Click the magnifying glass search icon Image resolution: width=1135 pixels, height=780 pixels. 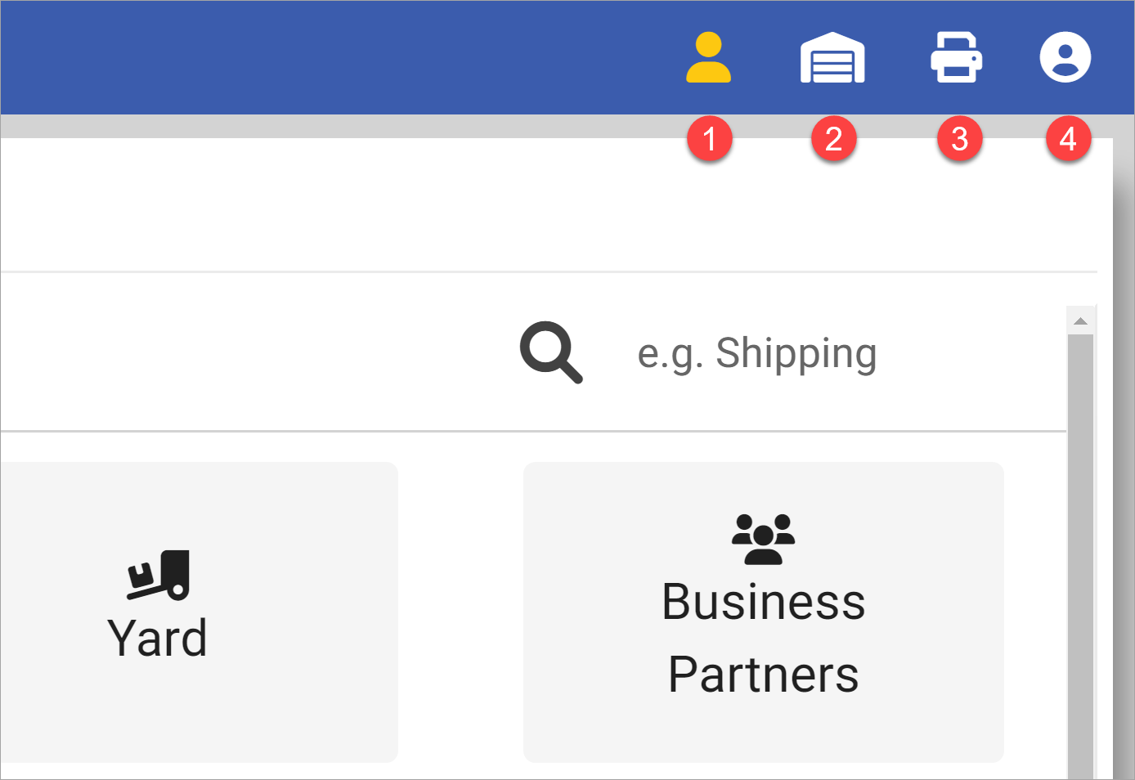coord(551,352)
